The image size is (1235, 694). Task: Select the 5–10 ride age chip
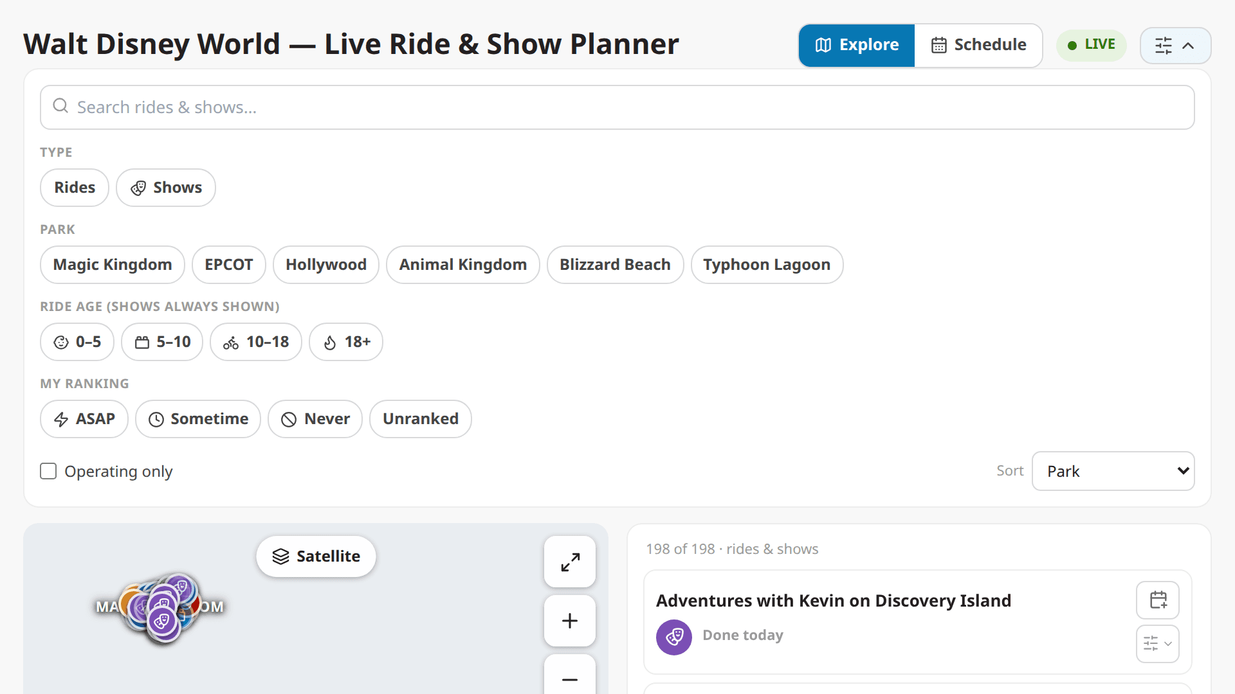click(162, 342)
